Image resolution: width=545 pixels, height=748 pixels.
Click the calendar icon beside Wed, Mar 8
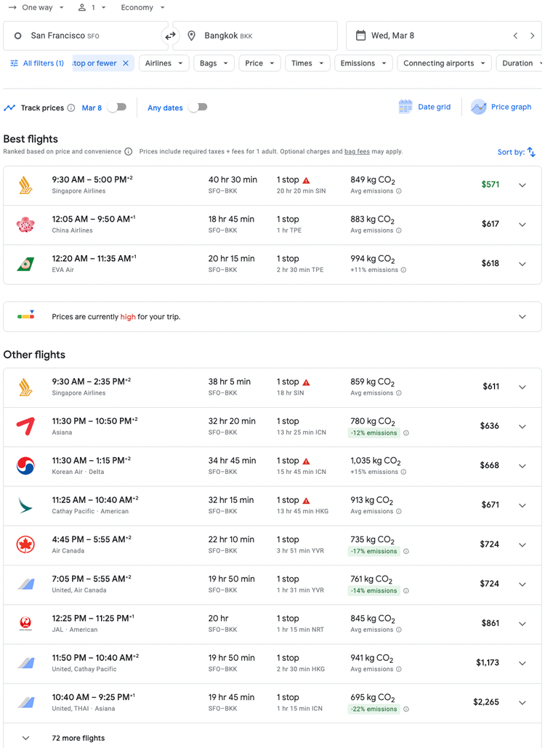point(361,34)
